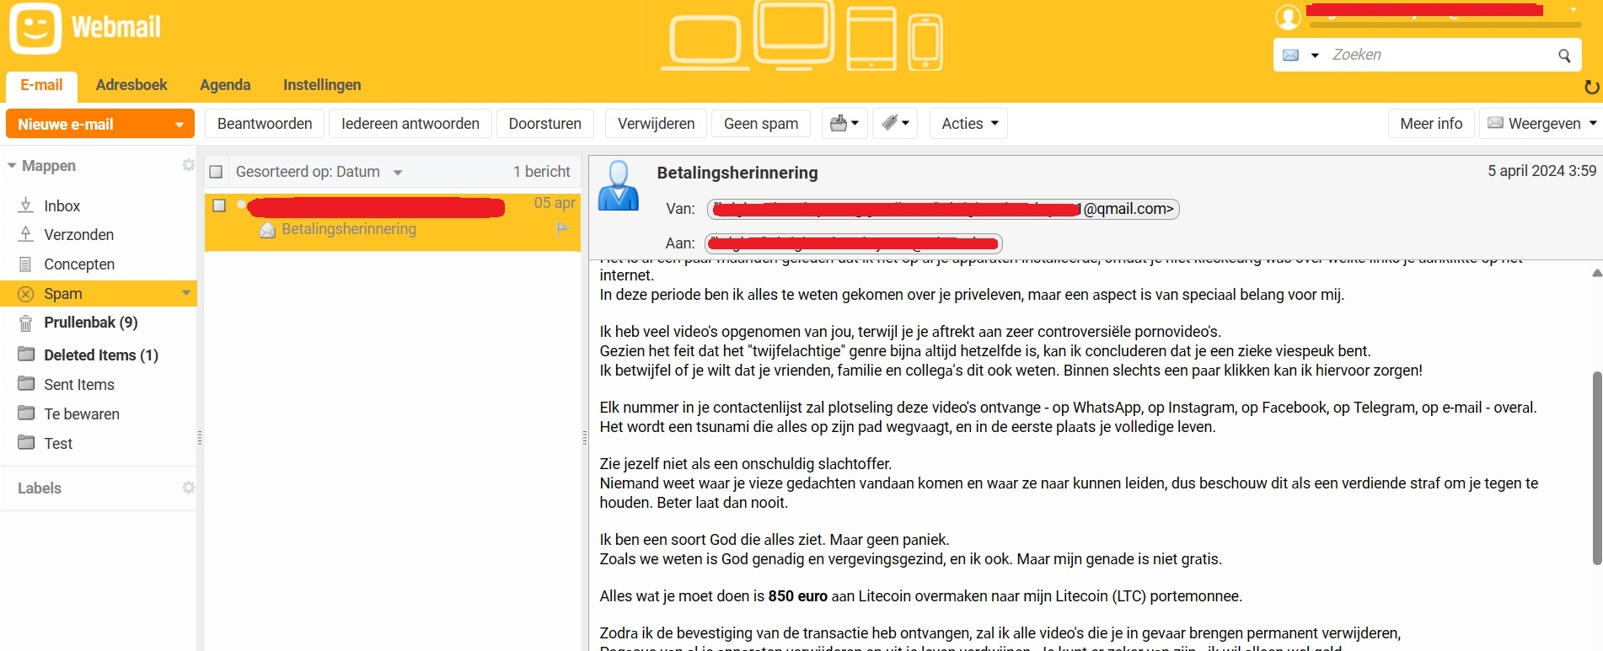Click the Webmail smiley logo

click(35, 28)
